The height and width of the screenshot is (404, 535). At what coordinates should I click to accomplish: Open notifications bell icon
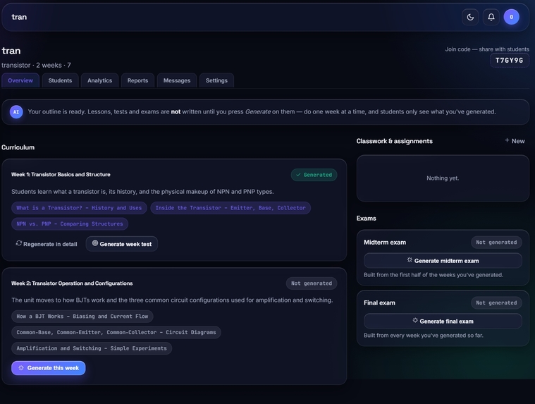[491, 17]
